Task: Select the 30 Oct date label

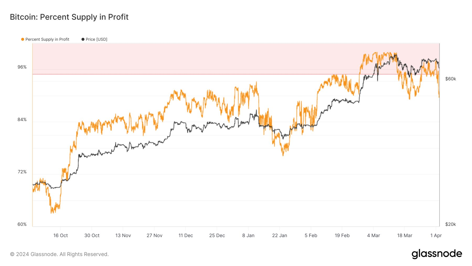Action: click(92, 236)
